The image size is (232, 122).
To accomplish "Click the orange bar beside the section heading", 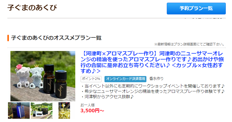I will pos(8,38).
